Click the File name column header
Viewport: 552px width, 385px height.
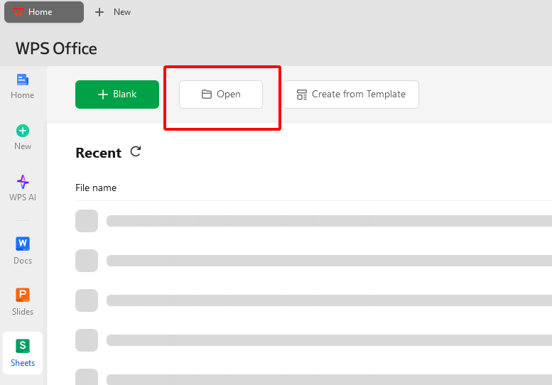point(96,188)
